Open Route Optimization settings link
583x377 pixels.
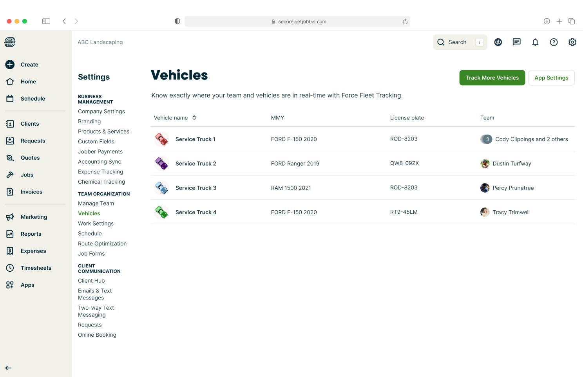[x=102, y=244]
